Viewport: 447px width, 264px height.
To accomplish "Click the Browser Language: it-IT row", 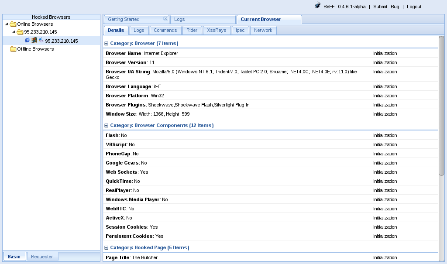I will pos(271,86).
